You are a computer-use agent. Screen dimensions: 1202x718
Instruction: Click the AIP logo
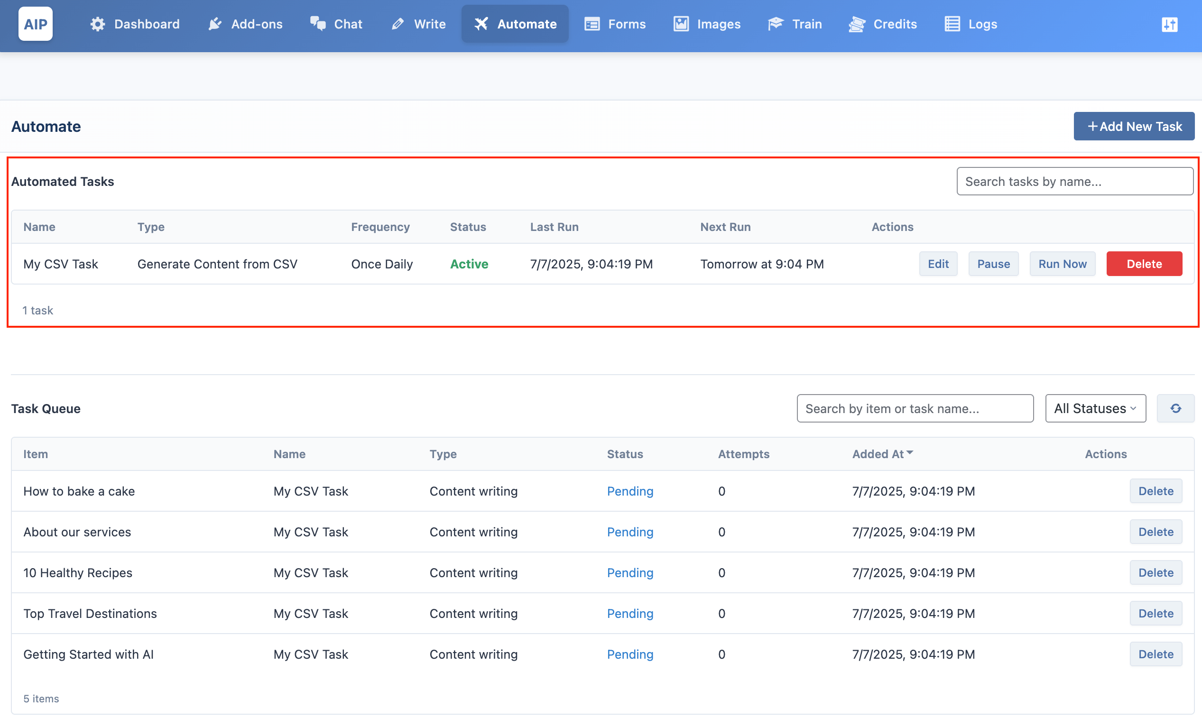(x=35, y=24)
